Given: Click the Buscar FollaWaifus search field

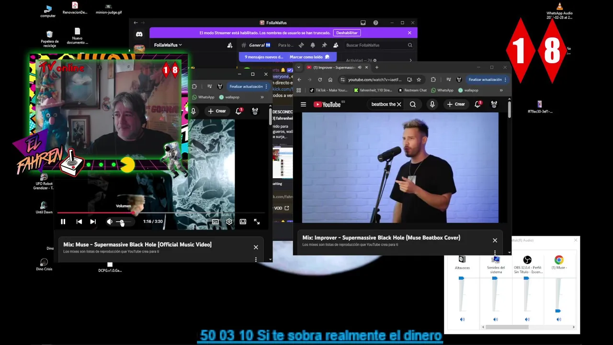Looking at the screenshot, I should pos(378,45).
